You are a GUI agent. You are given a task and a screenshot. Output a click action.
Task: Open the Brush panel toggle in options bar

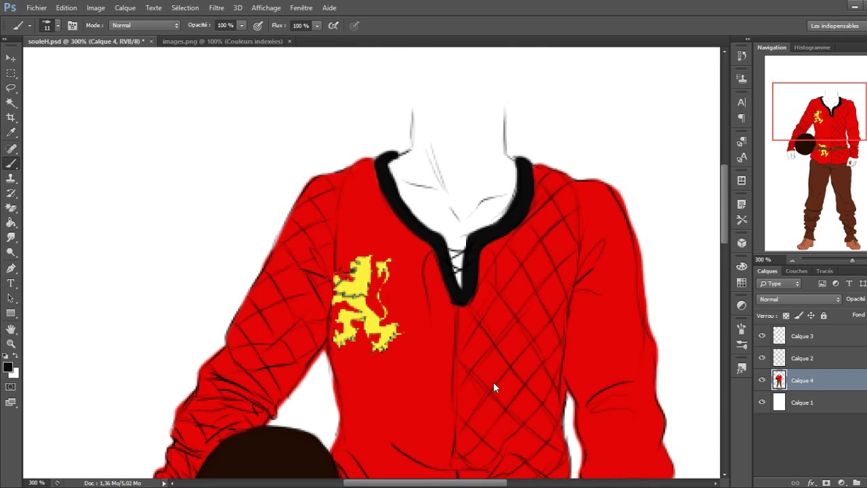(x=72, y=26)
